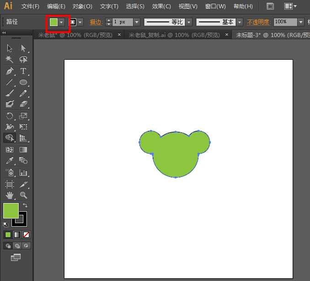Set Gradient mode beneath fill swatch

(17, 234)
